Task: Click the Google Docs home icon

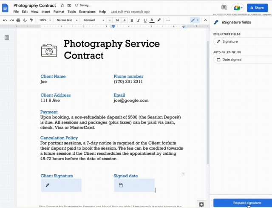Action: 6,8
